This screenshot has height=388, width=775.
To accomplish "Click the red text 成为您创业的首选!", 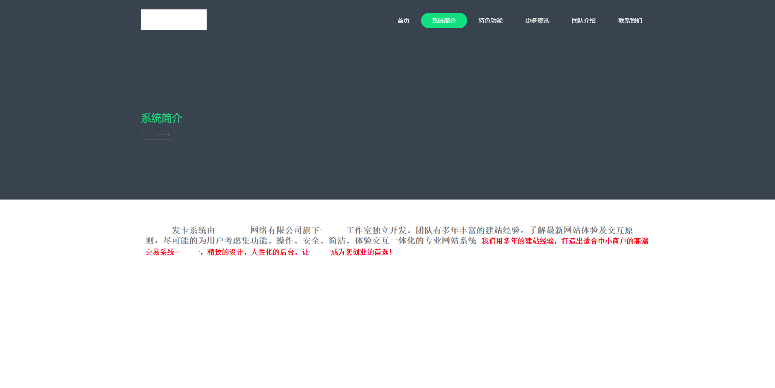I will tap(361, 252).
